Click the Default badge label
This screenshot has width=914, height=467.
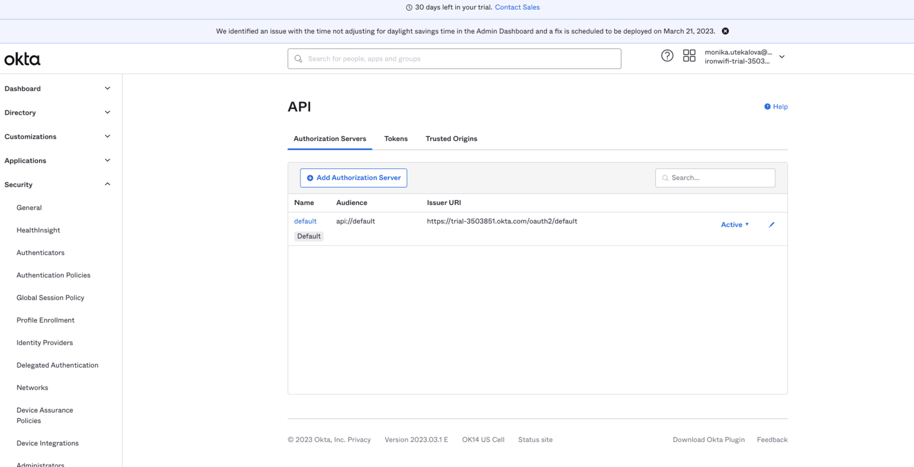coord(309,236)
